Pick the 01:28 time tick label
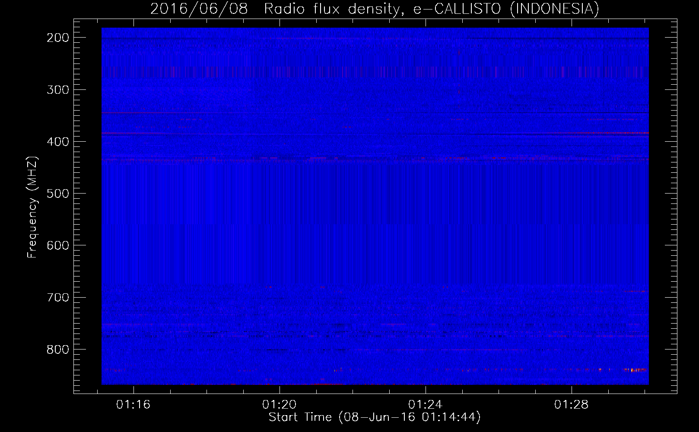The image size is (699, 432). coord(572,404)
